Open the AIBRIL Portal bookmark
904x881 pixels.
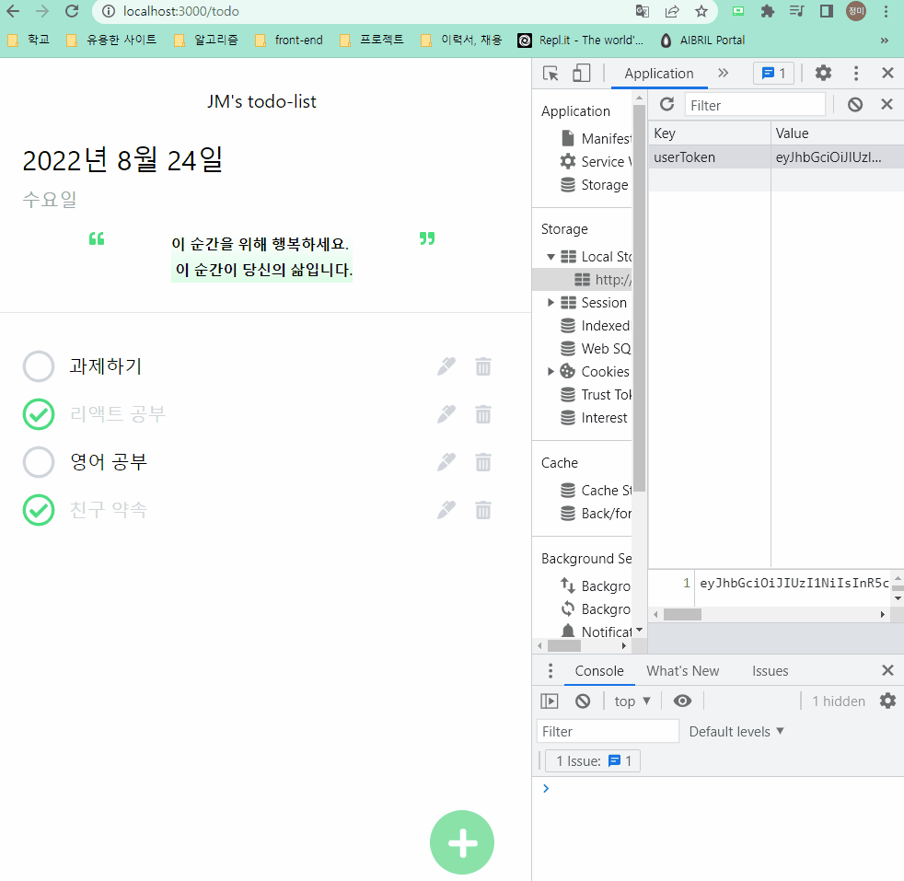point(702,40)
